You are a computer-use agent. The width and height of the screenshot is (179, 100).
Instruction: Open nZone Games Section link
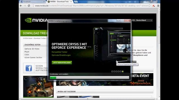pyautogui.click(x=33, y=57)
